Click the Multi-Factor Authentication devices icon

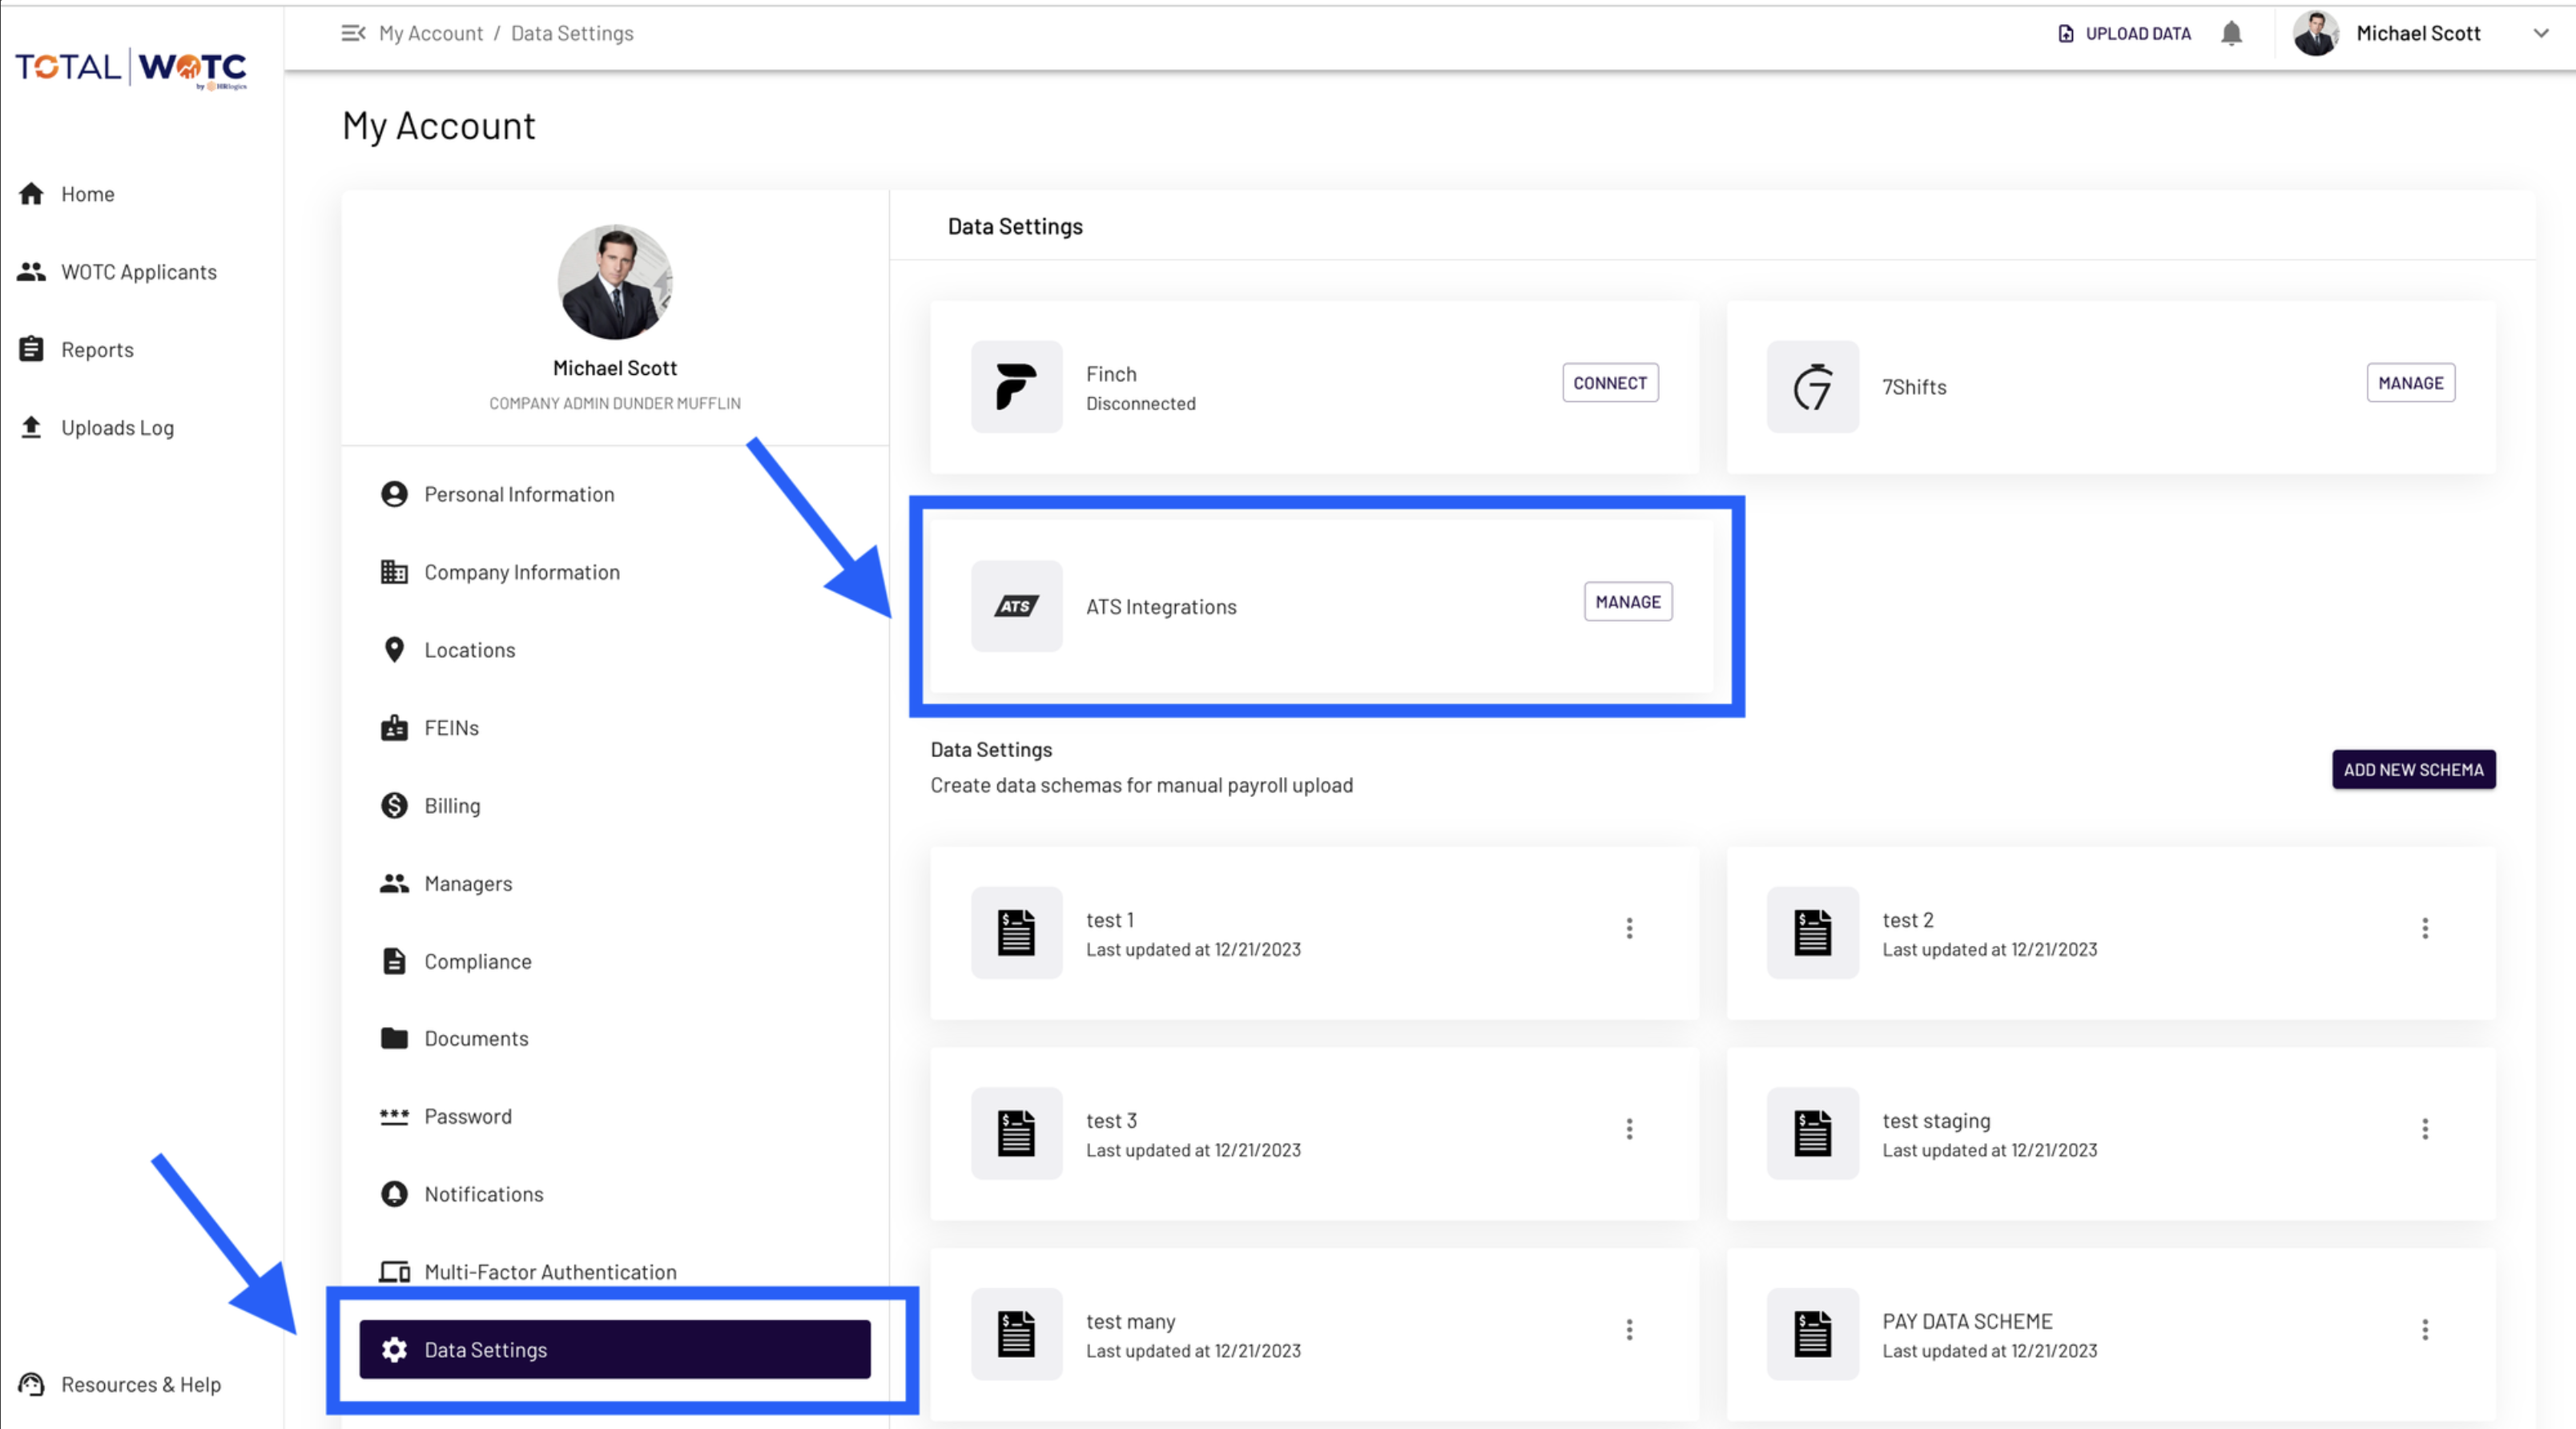pyautogui.click(x=394, y=1272)
